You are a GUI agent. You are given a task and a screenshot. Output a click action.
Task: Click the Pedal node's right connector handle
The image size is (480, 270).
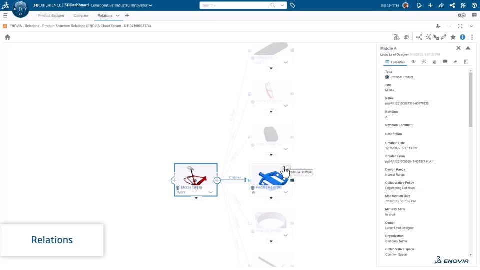[x=292, y=180]
